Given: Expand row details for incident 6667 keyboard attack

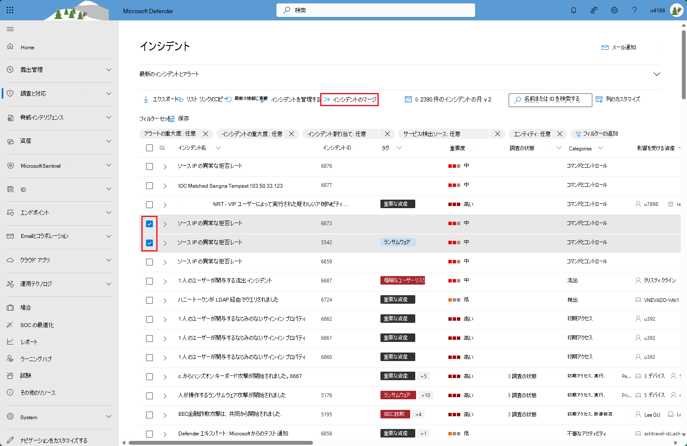Looking at the screenshot, I should click(165, 377).
